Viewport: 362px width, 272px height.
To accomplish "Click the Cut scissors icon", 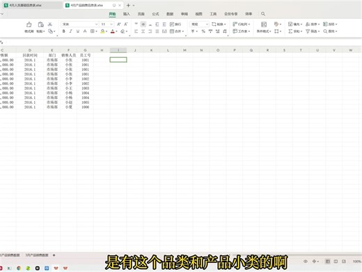I will (x=50, y=24).
